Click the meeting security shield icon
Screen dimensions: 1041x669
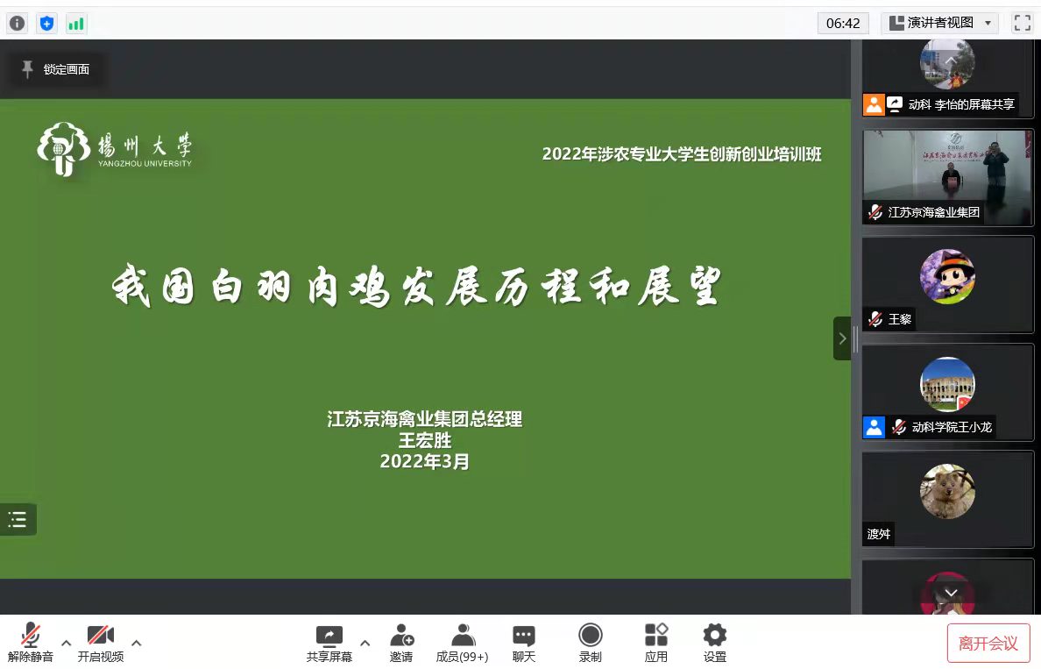pos(47,24)
